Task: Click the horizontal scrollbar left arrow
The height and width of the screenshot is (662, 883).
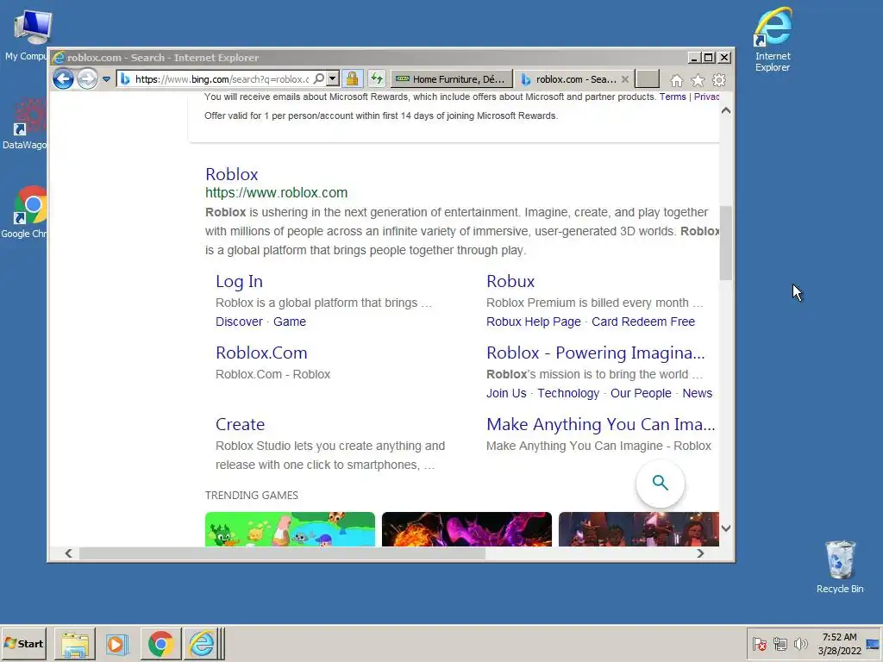Action: [68, 553]
